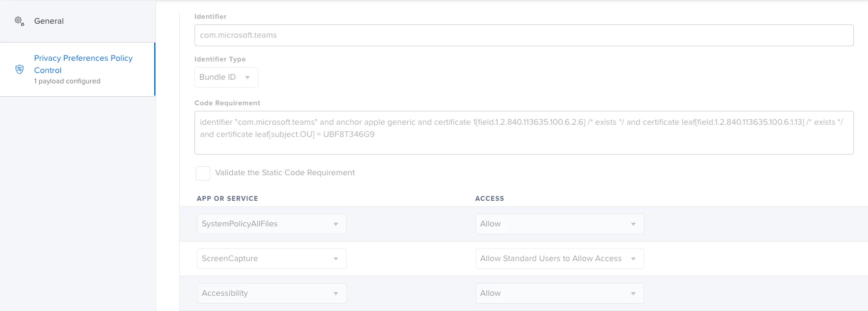Click the arrow on ScreenCapture dropdown
This screenshot has height=311, width=868.
[336, 259]
